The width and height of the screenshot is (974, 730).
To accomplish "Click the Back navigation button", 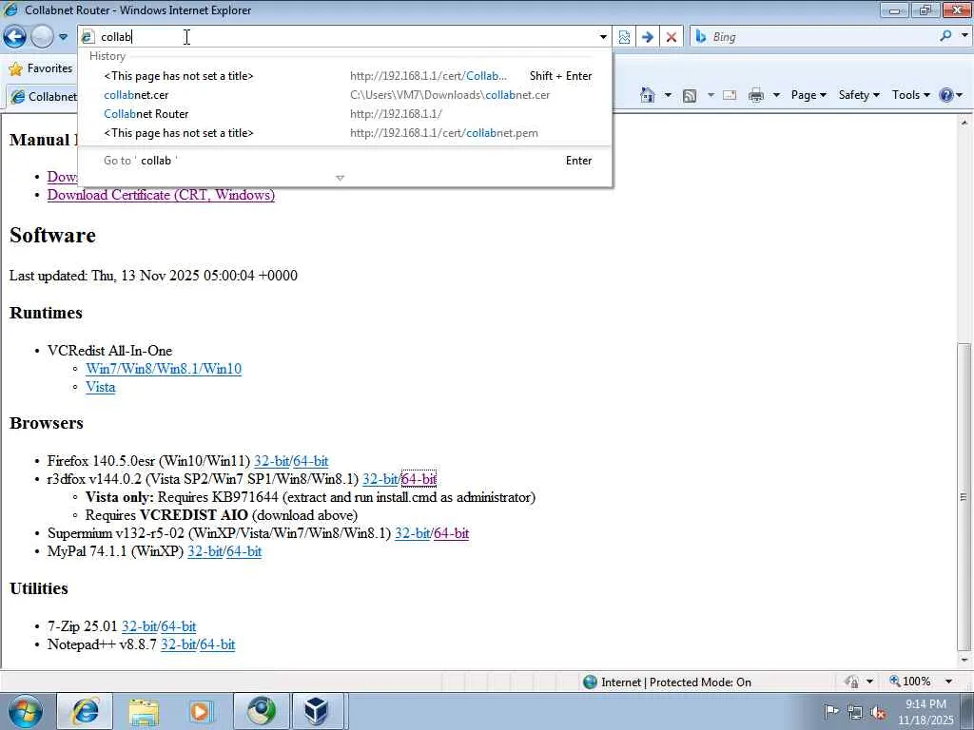I will [15, 37].
